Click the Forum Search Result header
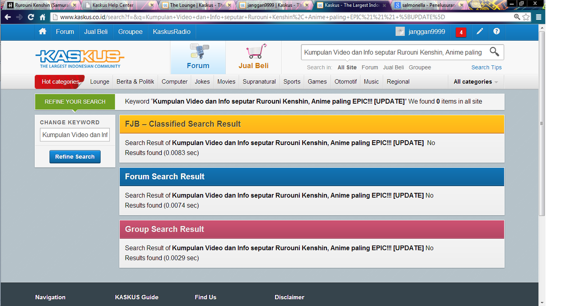 pos(312,177)
